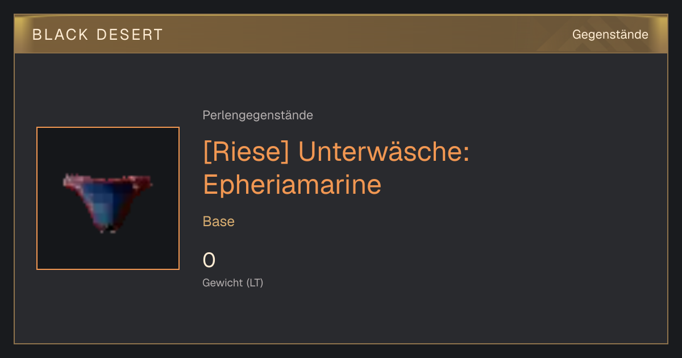Click the blue underwear item icon
Viewport: 682px width, 358px height.
[107, 203]
